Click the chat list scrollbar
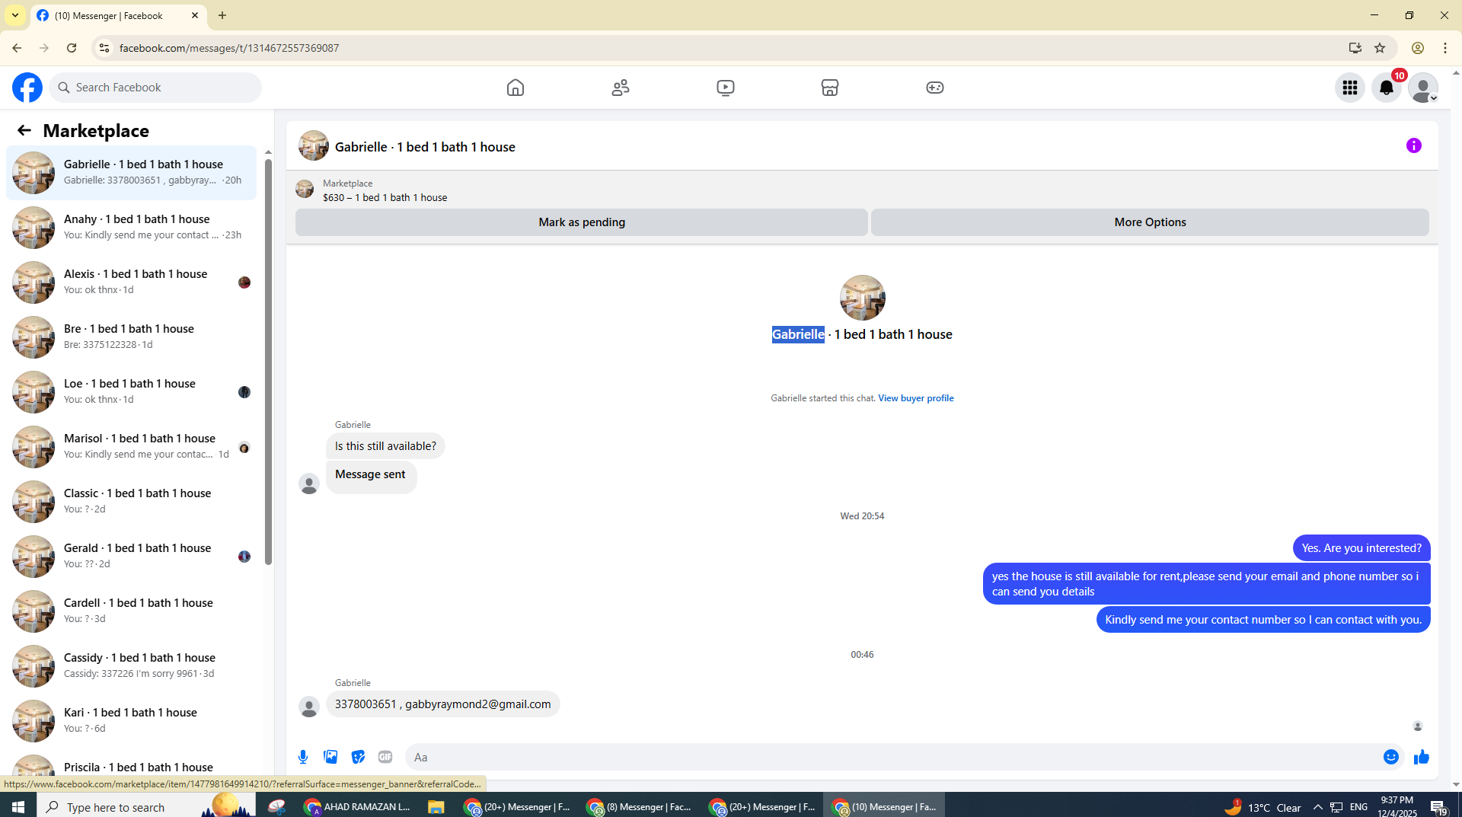This screenshot has width=1462, height=817. pos(268,362)
